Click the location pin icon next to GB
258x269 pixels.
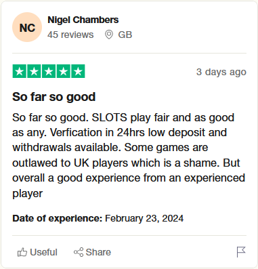109,35
